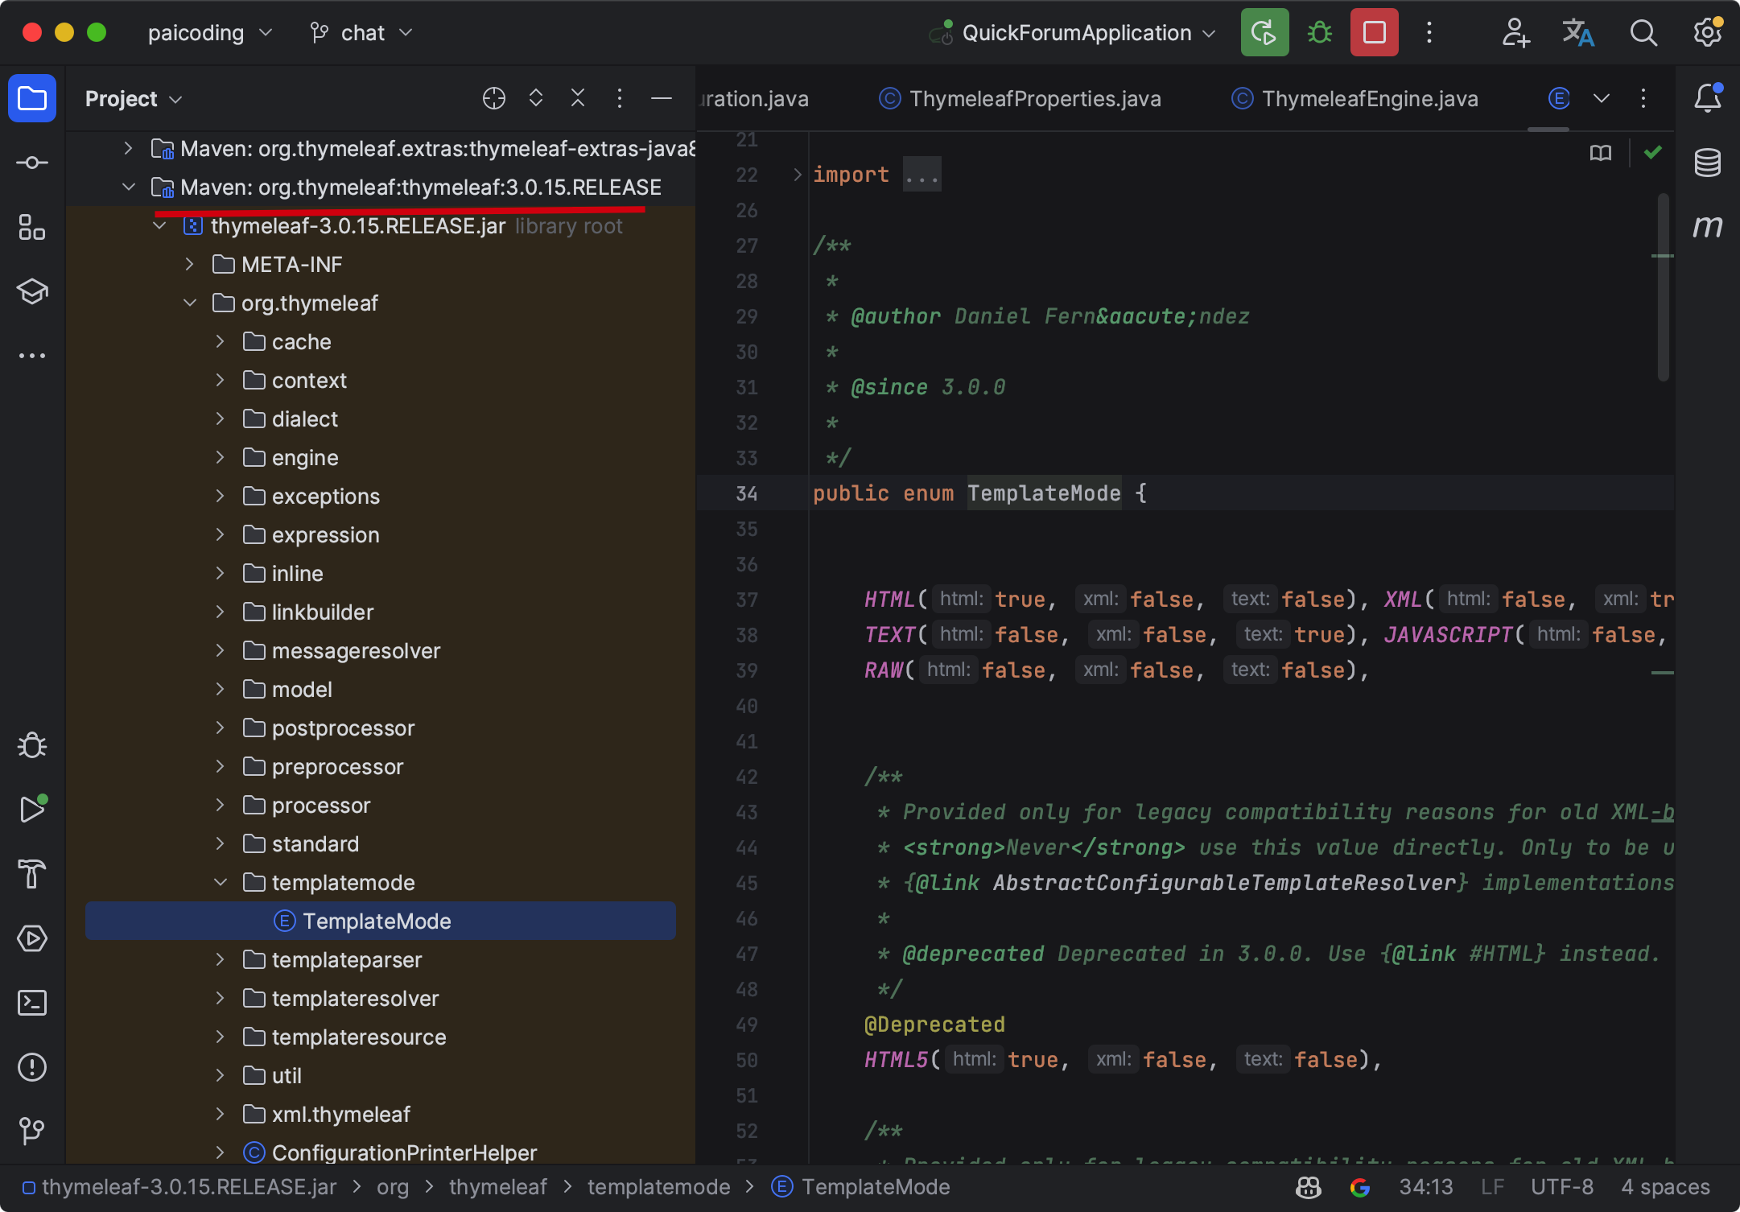Open the Maven tool window

point(1707,227)
